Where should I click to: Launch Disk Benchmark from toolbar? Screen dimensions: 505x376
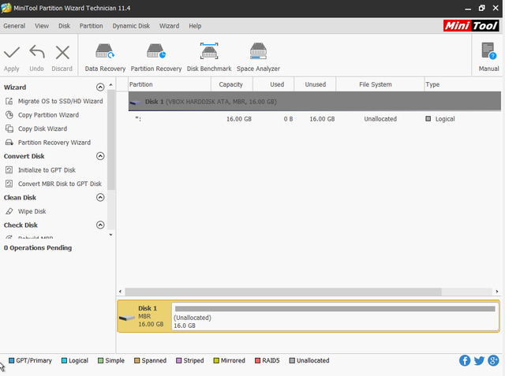tap(209, 53)
